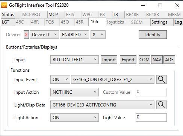Expand the GF166_DEVICE0_ACTIVECONFIG dropdown
The image size is (183, 136).
tap(102, 105)
